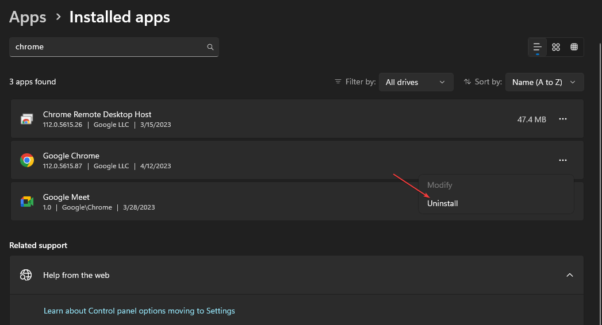Select the Google Chrome app name

71,156
